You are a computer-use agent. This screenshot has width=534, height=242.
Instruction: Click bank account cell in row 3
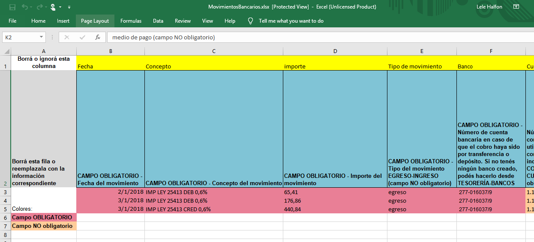(491, 192)
